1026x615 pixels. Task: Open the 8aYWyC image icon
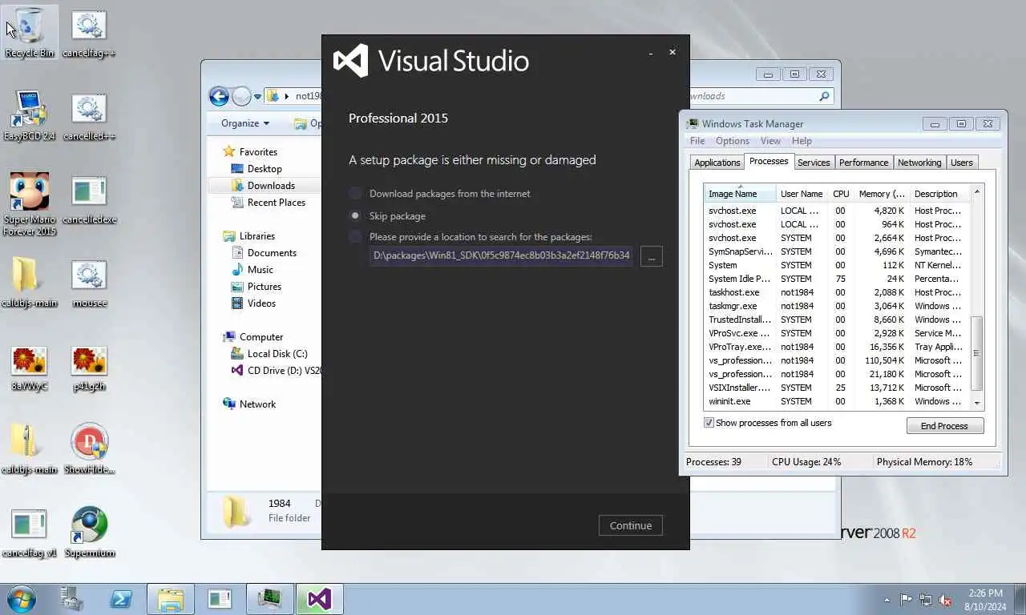pyautogui.click(x=30, y=367)
